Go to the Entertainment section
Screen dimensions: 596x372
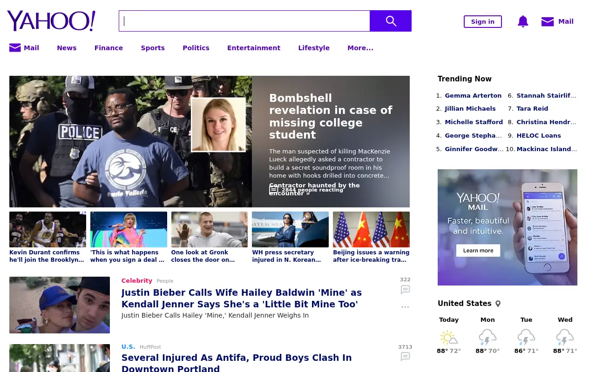pyautogui.click(x=254, y=48)
